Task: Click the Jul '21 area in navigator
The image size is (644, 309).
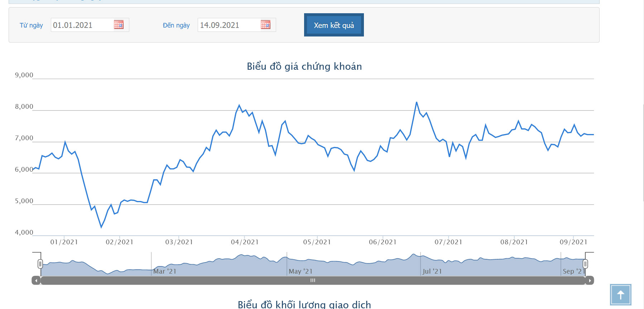Action: (x=432, y=271)
